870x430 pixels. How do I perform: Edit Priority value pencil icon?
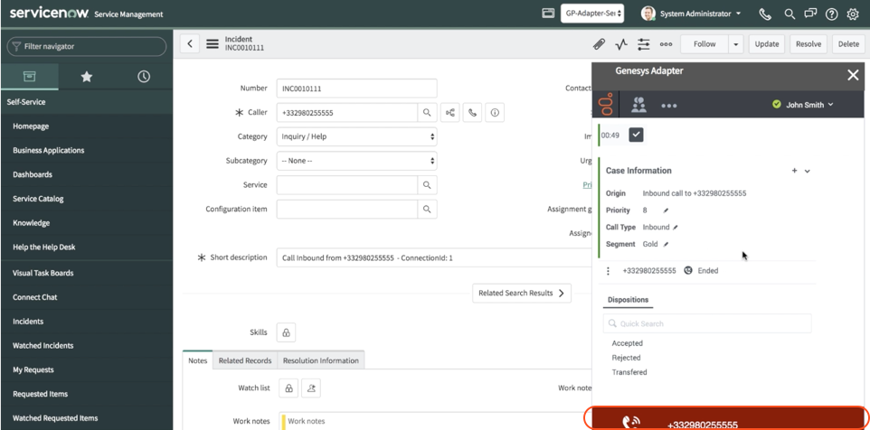point(666,210)
